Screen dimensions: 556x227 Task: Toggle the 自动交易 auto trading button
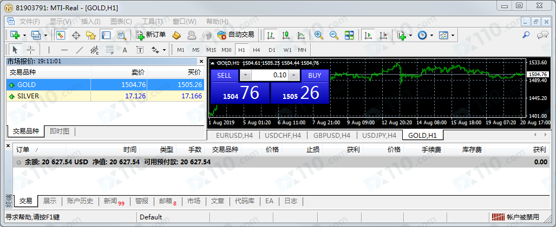click(x=236, y=35)
